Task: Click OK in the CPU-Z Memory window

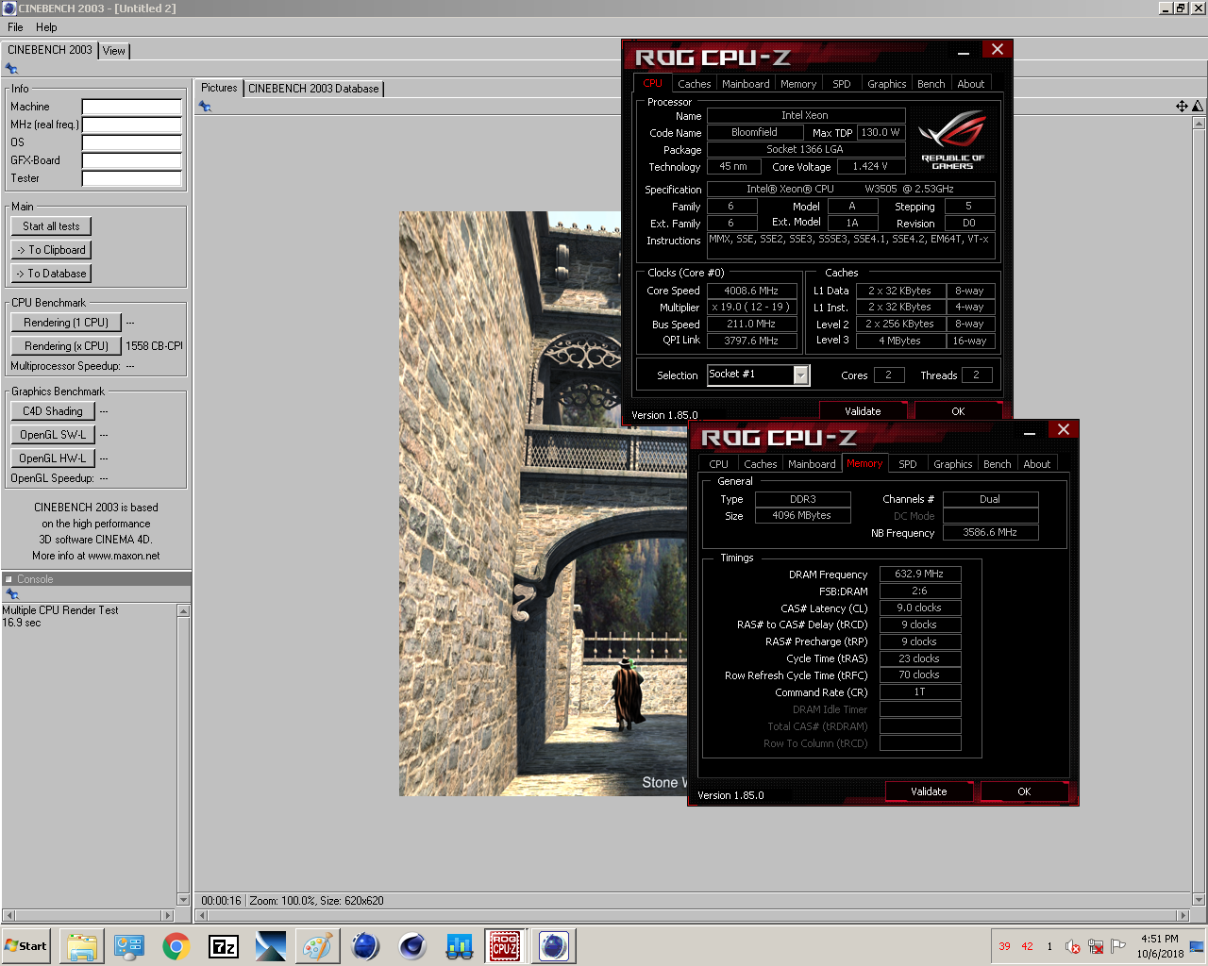Action: [x=1025, y=791]
